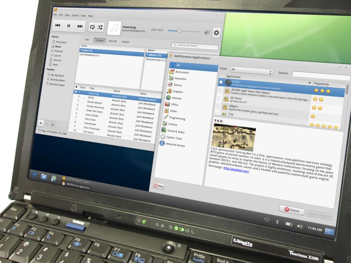Image resolution: width=351 pixels, height=263 pixels.
Task: Open the Edit menu in Rhythmbox
Action: click(61, 15)
